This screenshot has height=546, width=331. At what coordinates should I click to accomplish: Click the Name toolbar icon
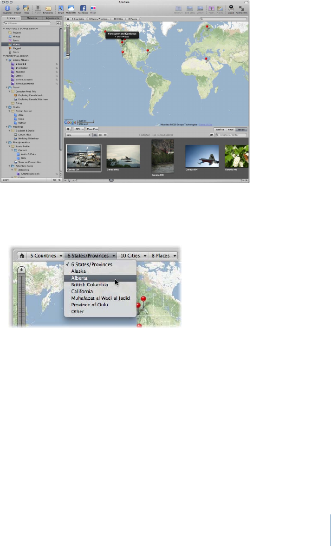point(38,8)
